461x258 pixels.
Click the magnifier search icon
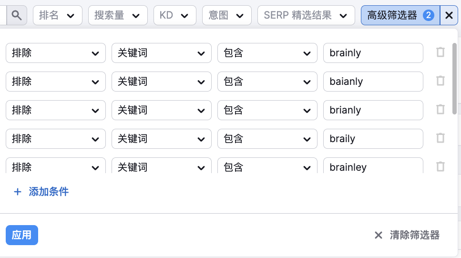pyautogui.click(x=17, y=15)
